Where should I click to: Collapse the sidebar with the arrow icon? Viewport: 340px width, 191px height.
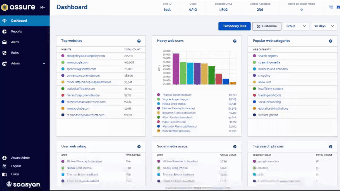[43, 7]
